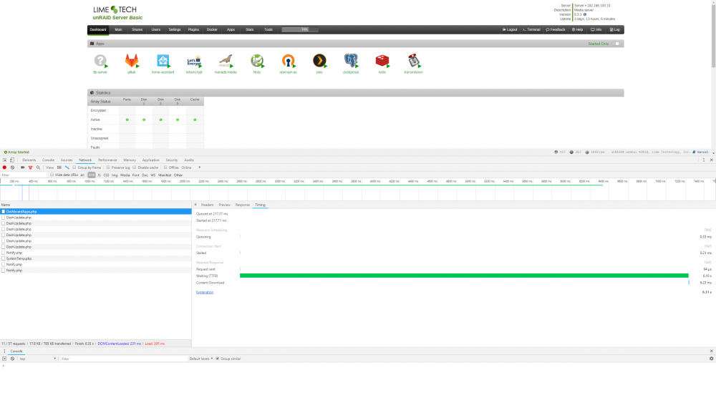Check Hide data URLs checkbox
Screen dimensions: 716x403
(52, 175)
